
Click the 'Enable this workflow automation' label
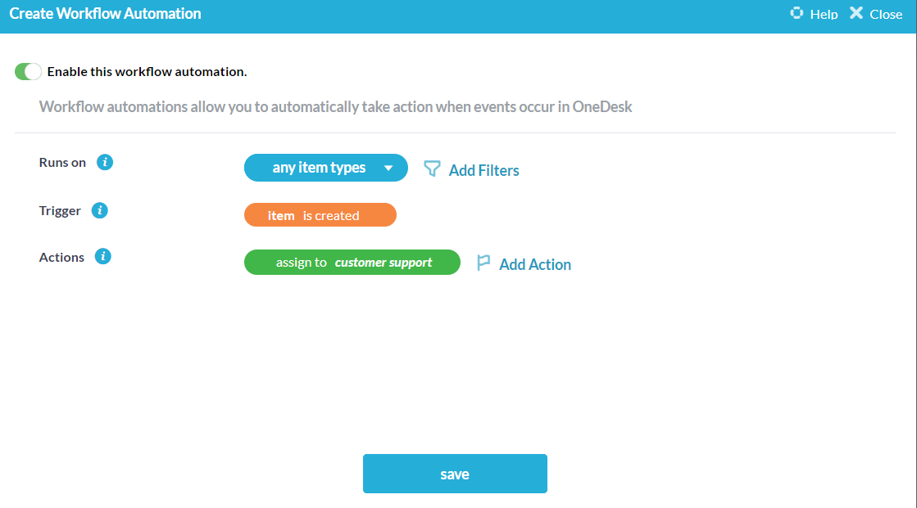(x=147, y=72)
